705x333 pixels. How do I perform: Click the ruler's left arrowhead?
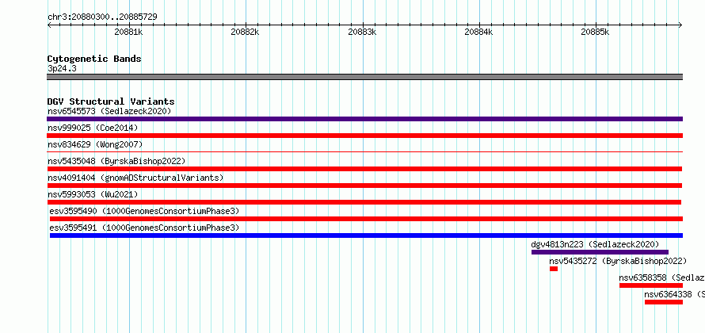(x=49, y=25)
